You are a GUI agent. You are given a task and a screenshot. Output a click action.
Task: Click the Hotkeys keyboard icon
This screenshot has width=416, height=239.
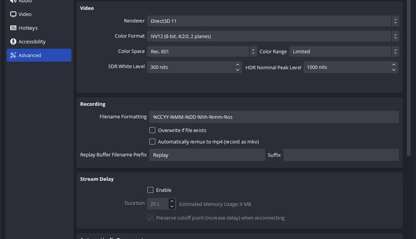(x=13, y=28)
